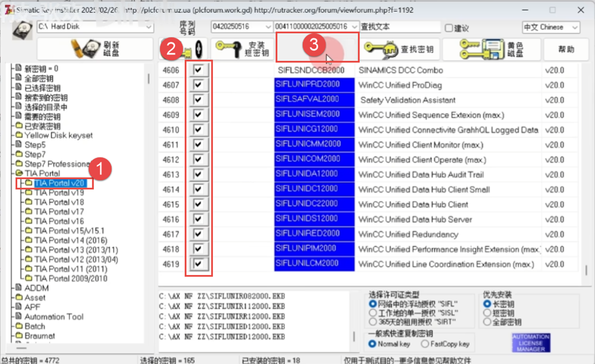Screen dimensions: 595x364
Task: Click the hard disk icon beside the drive selector
Action: click(22, 30)
